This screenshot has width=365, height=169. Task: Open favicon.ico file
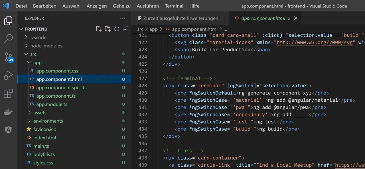[45, 129]
